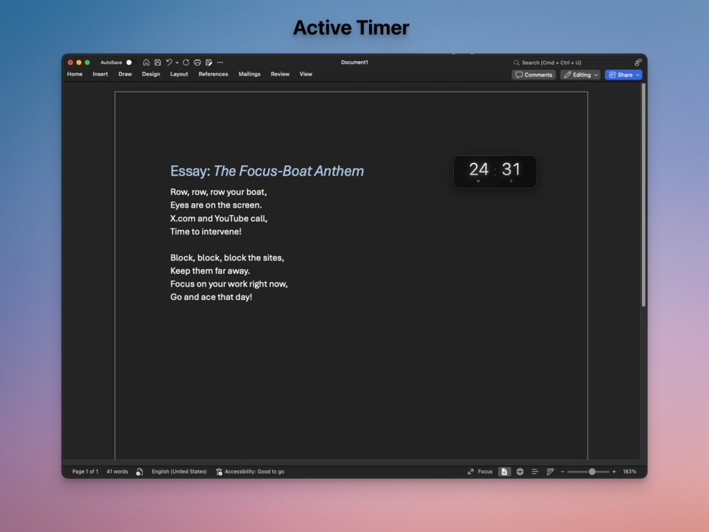Click in the Search (Cmd + Ctrl + U) field
Screen dimensions: 709x532
[570, 62]
